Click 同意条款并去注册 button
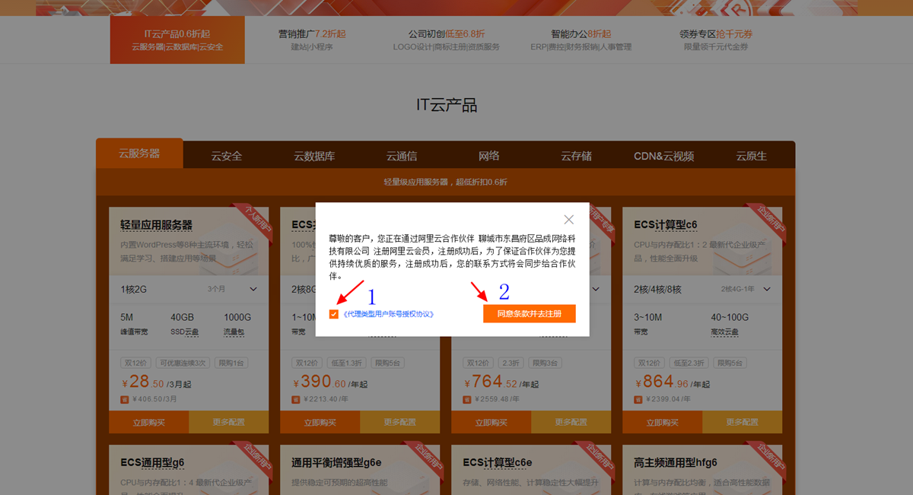The image size is (913, 495). click(530, 313)
